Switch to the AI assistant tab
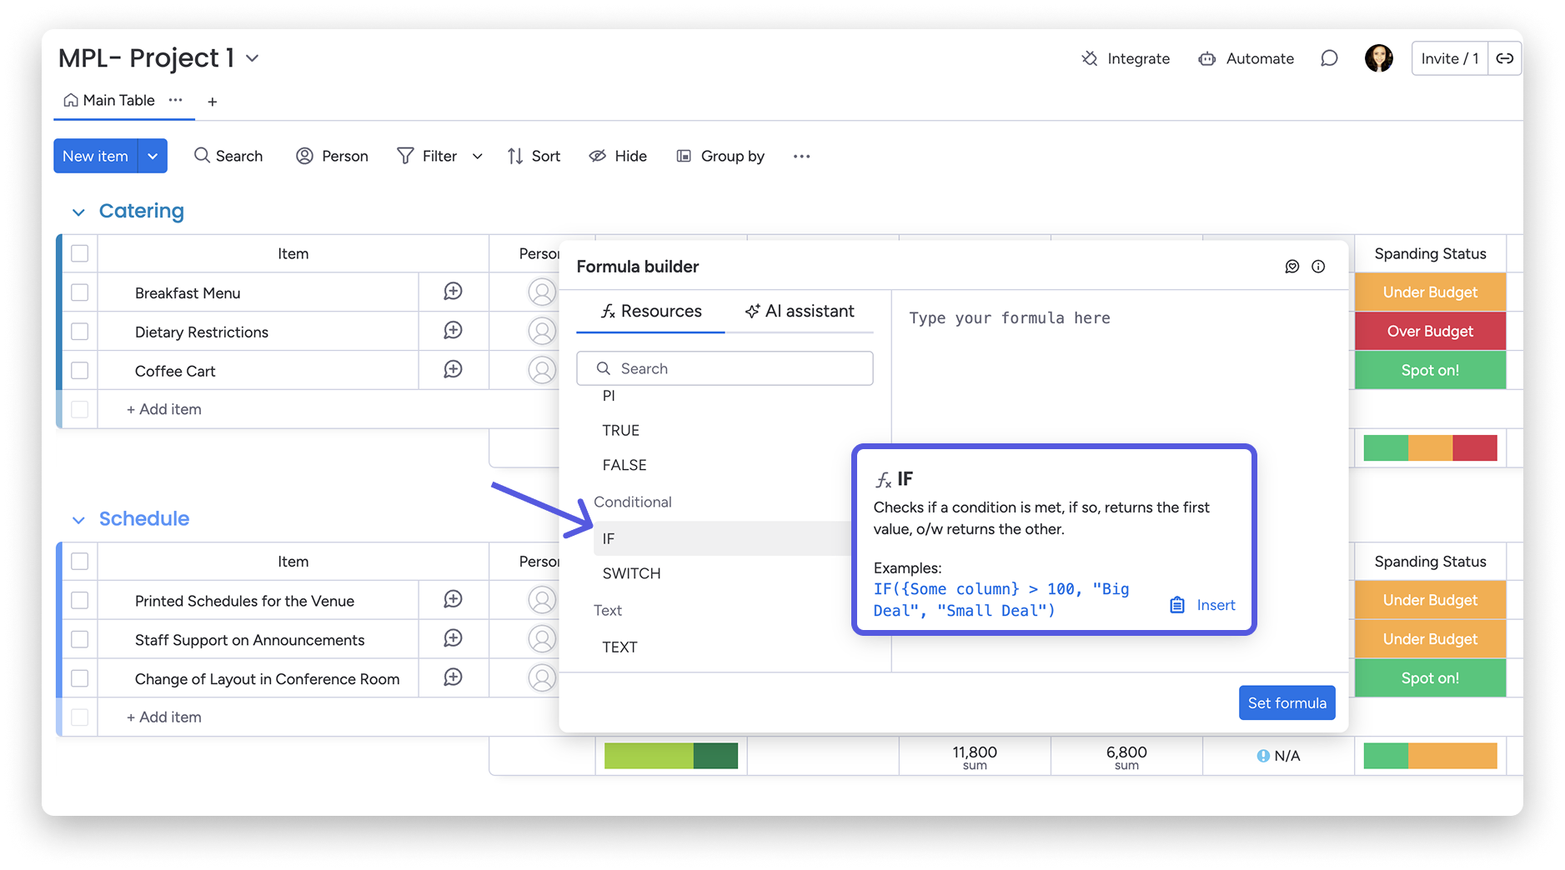1565x870 pixels. click(x=799, y=312)
